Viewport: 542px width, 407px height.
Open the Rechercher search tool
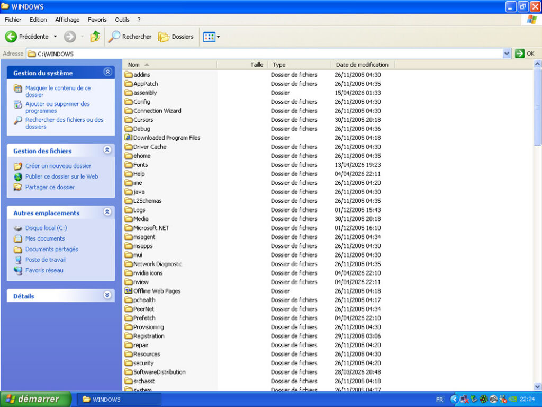130,37
